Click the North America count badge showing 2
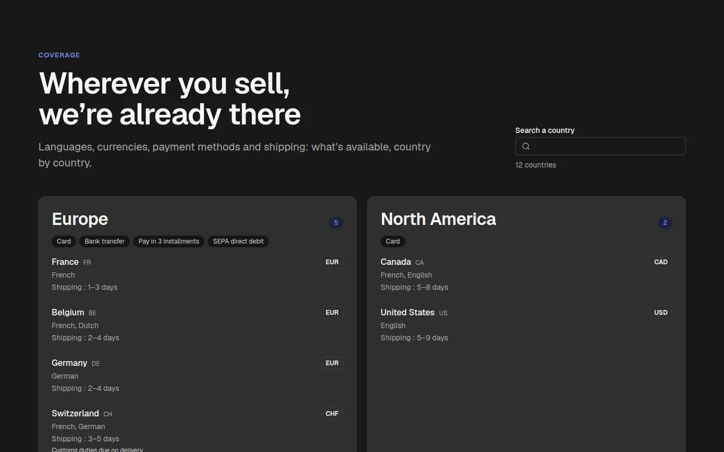 pos(665,223)
